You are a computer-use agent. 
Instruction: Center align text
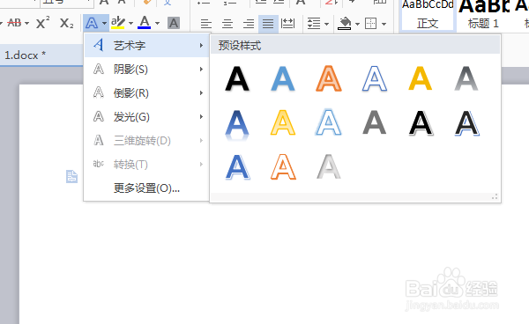227,24
